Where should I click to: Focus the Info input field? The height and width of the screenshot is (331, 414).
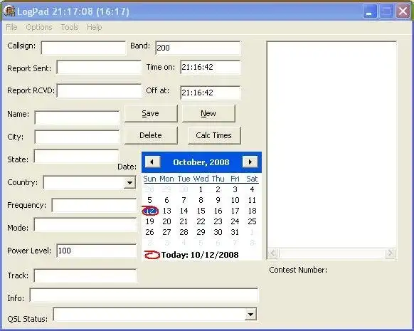click(x=144, y=295)
